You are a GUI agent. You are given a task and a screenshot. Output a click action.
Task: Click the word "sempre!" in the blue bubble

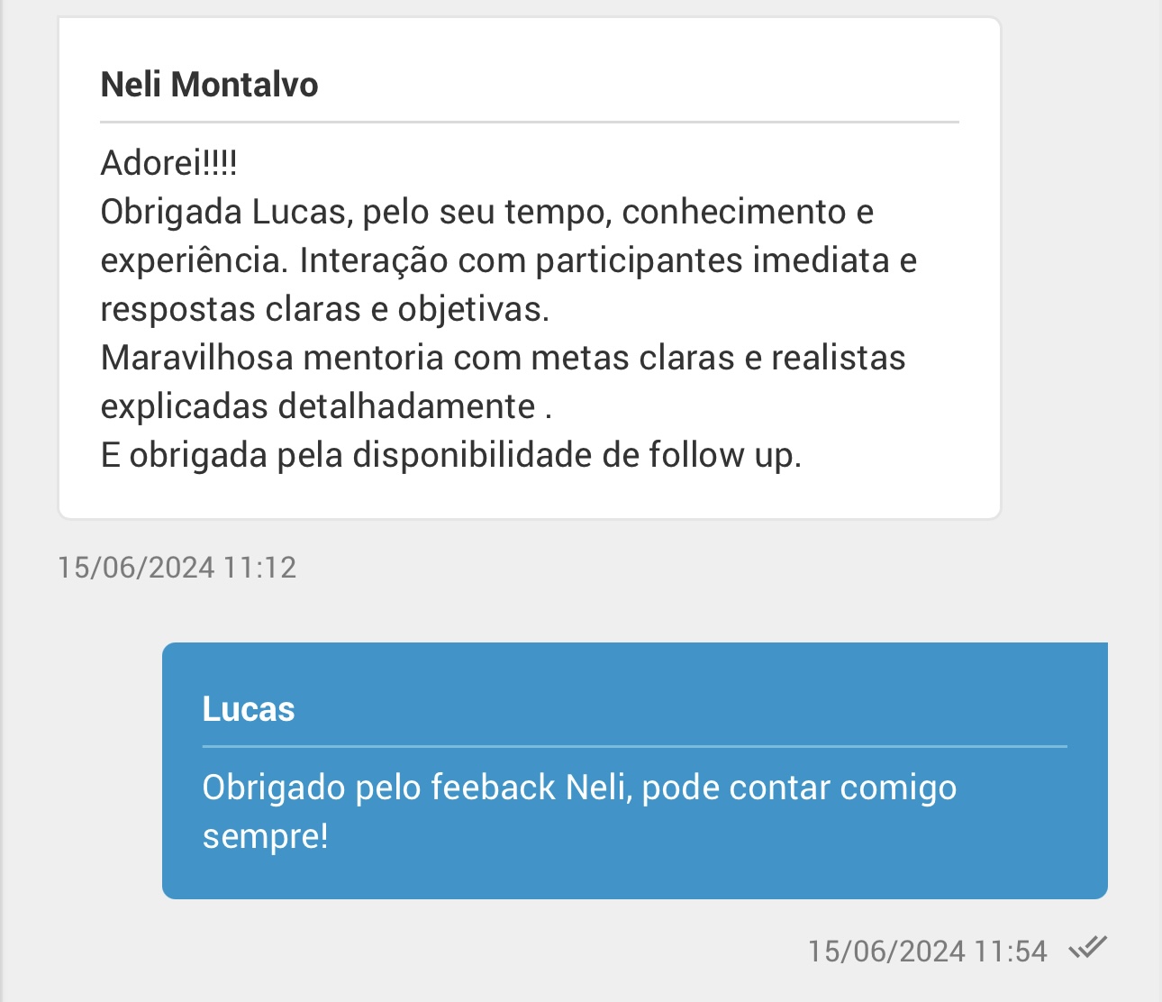(265, 836)
